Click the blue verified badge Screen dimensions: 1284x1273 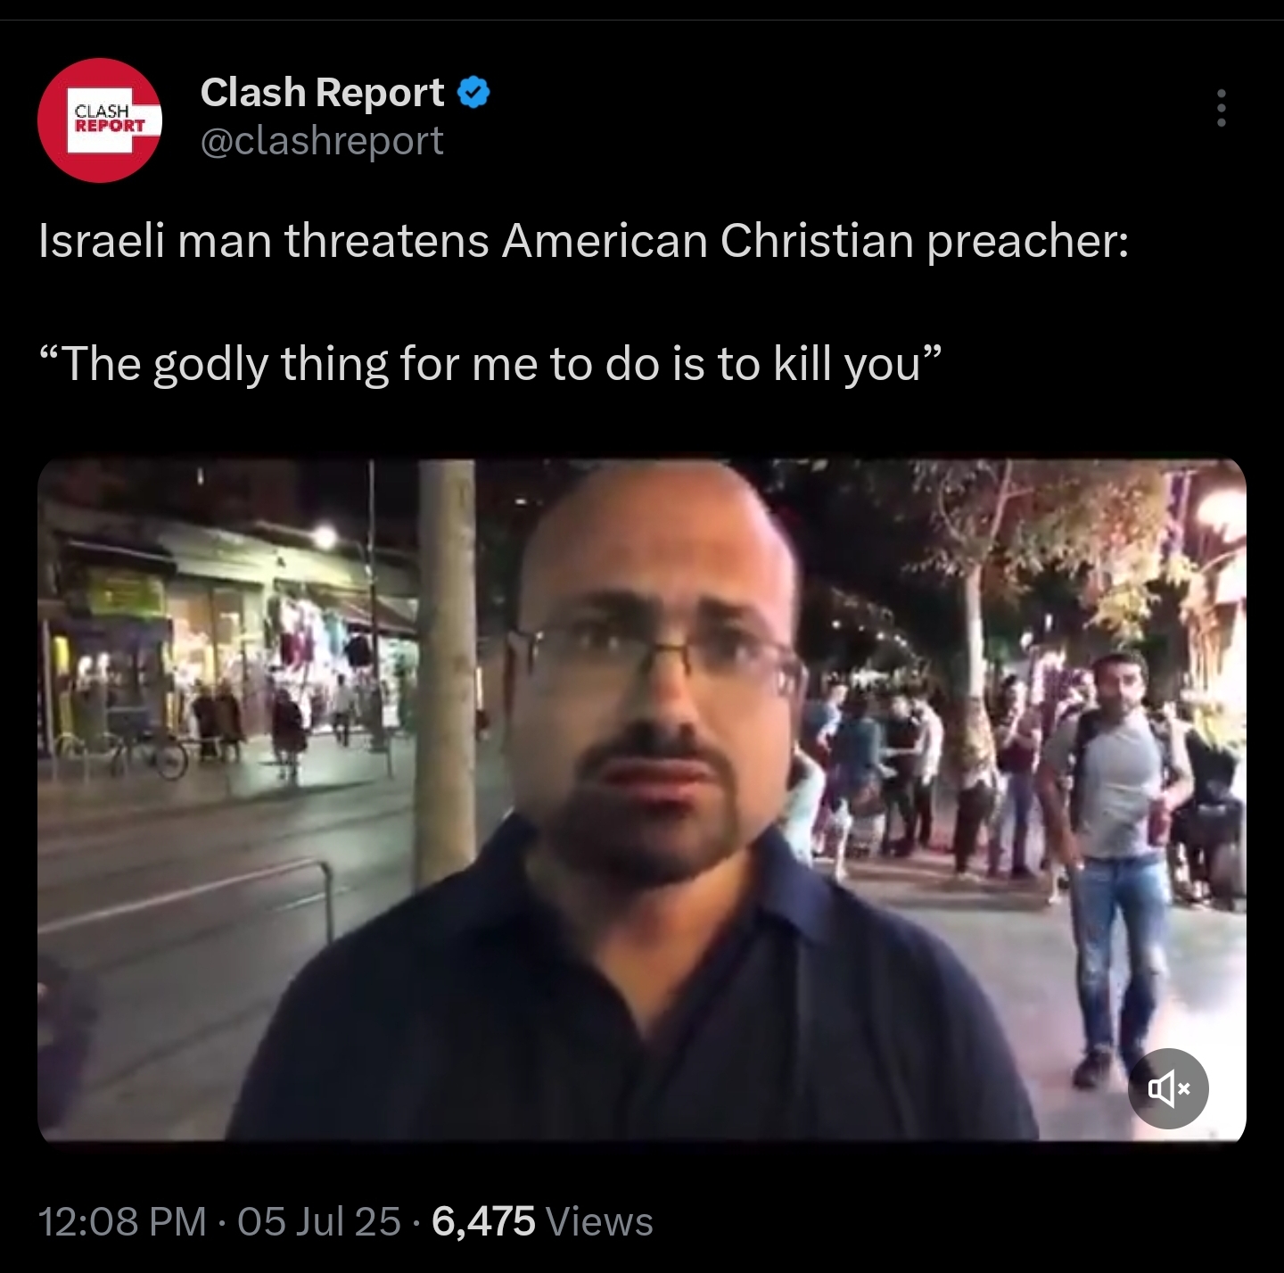point(473,93)
